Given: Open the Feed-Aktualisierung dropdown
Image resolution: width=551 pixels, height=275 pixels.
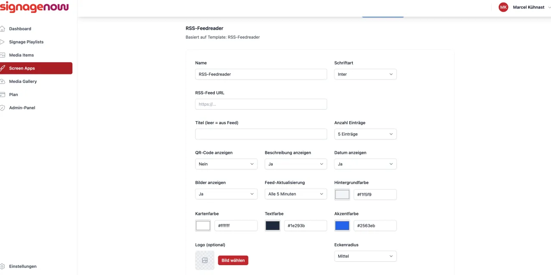Looking at the screenshot, I should [296, 194].
